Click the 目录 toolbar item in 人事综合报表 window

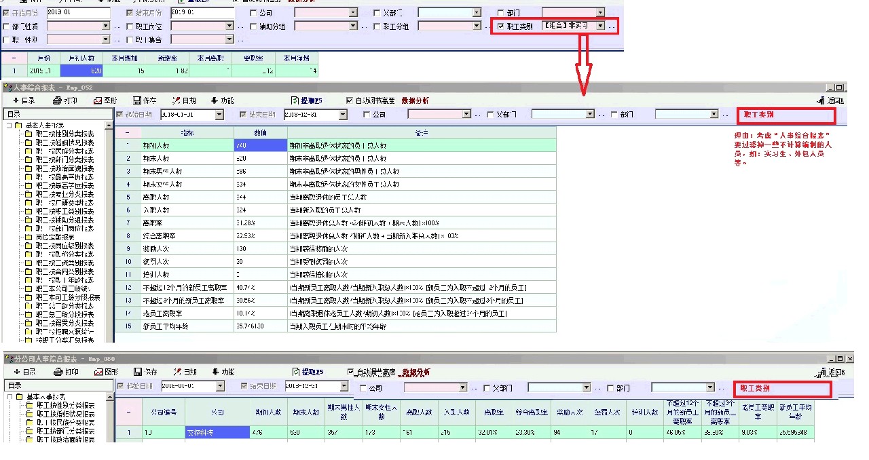(24, 100)
